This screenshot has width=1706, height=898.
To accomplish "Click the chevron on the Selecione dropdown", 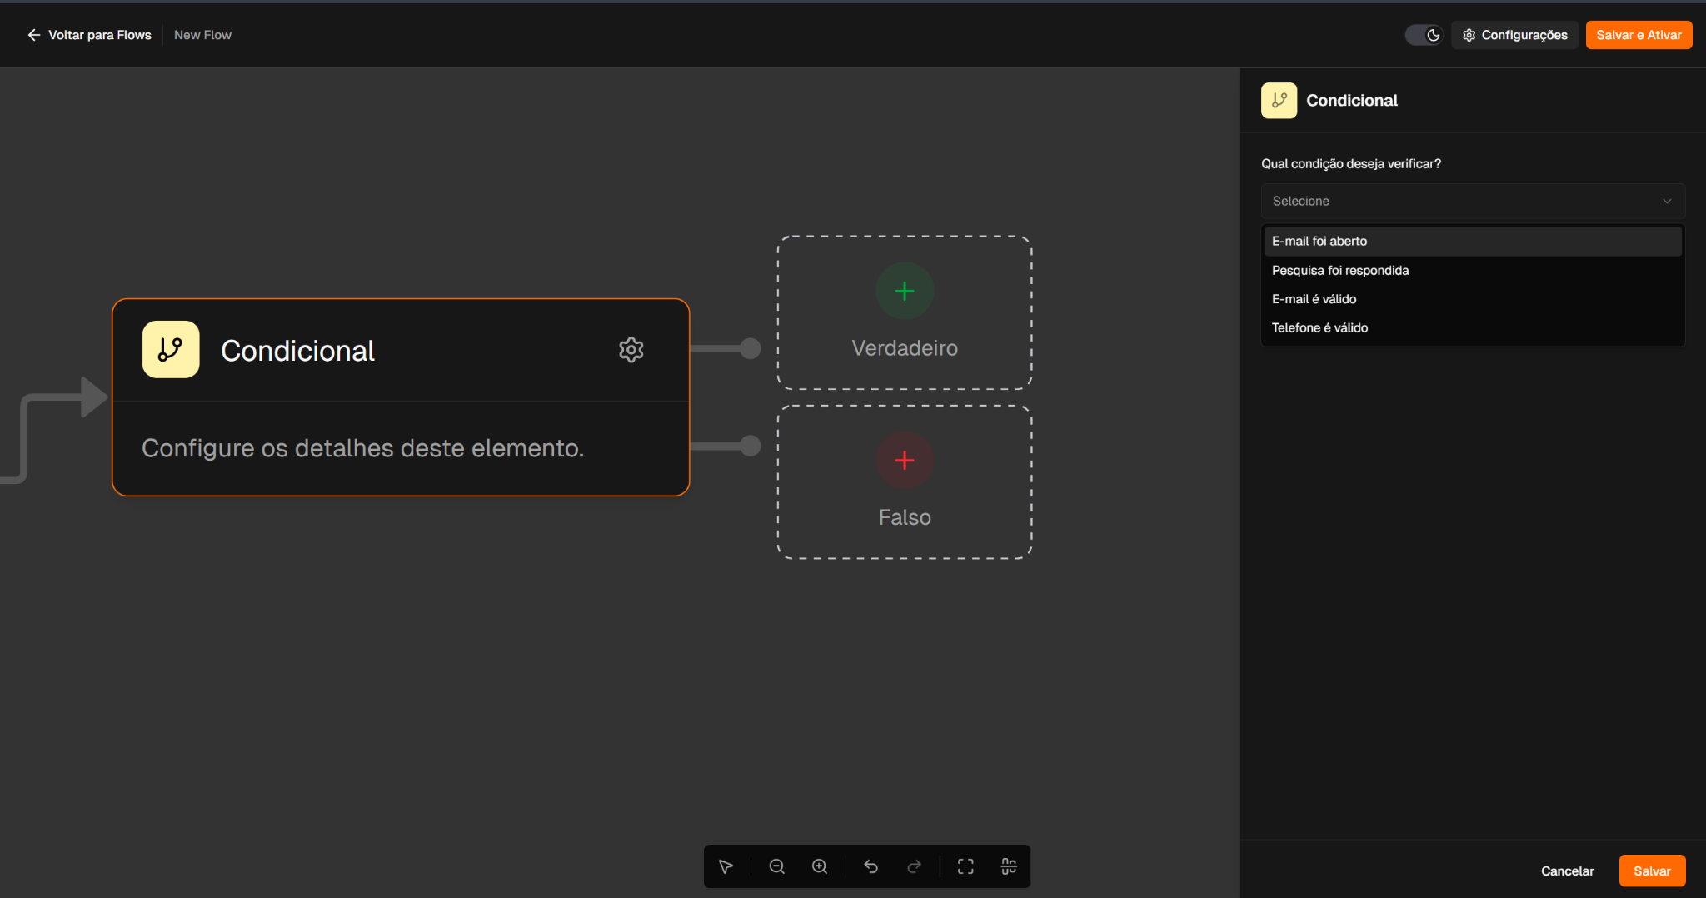I will (1667, 201).
